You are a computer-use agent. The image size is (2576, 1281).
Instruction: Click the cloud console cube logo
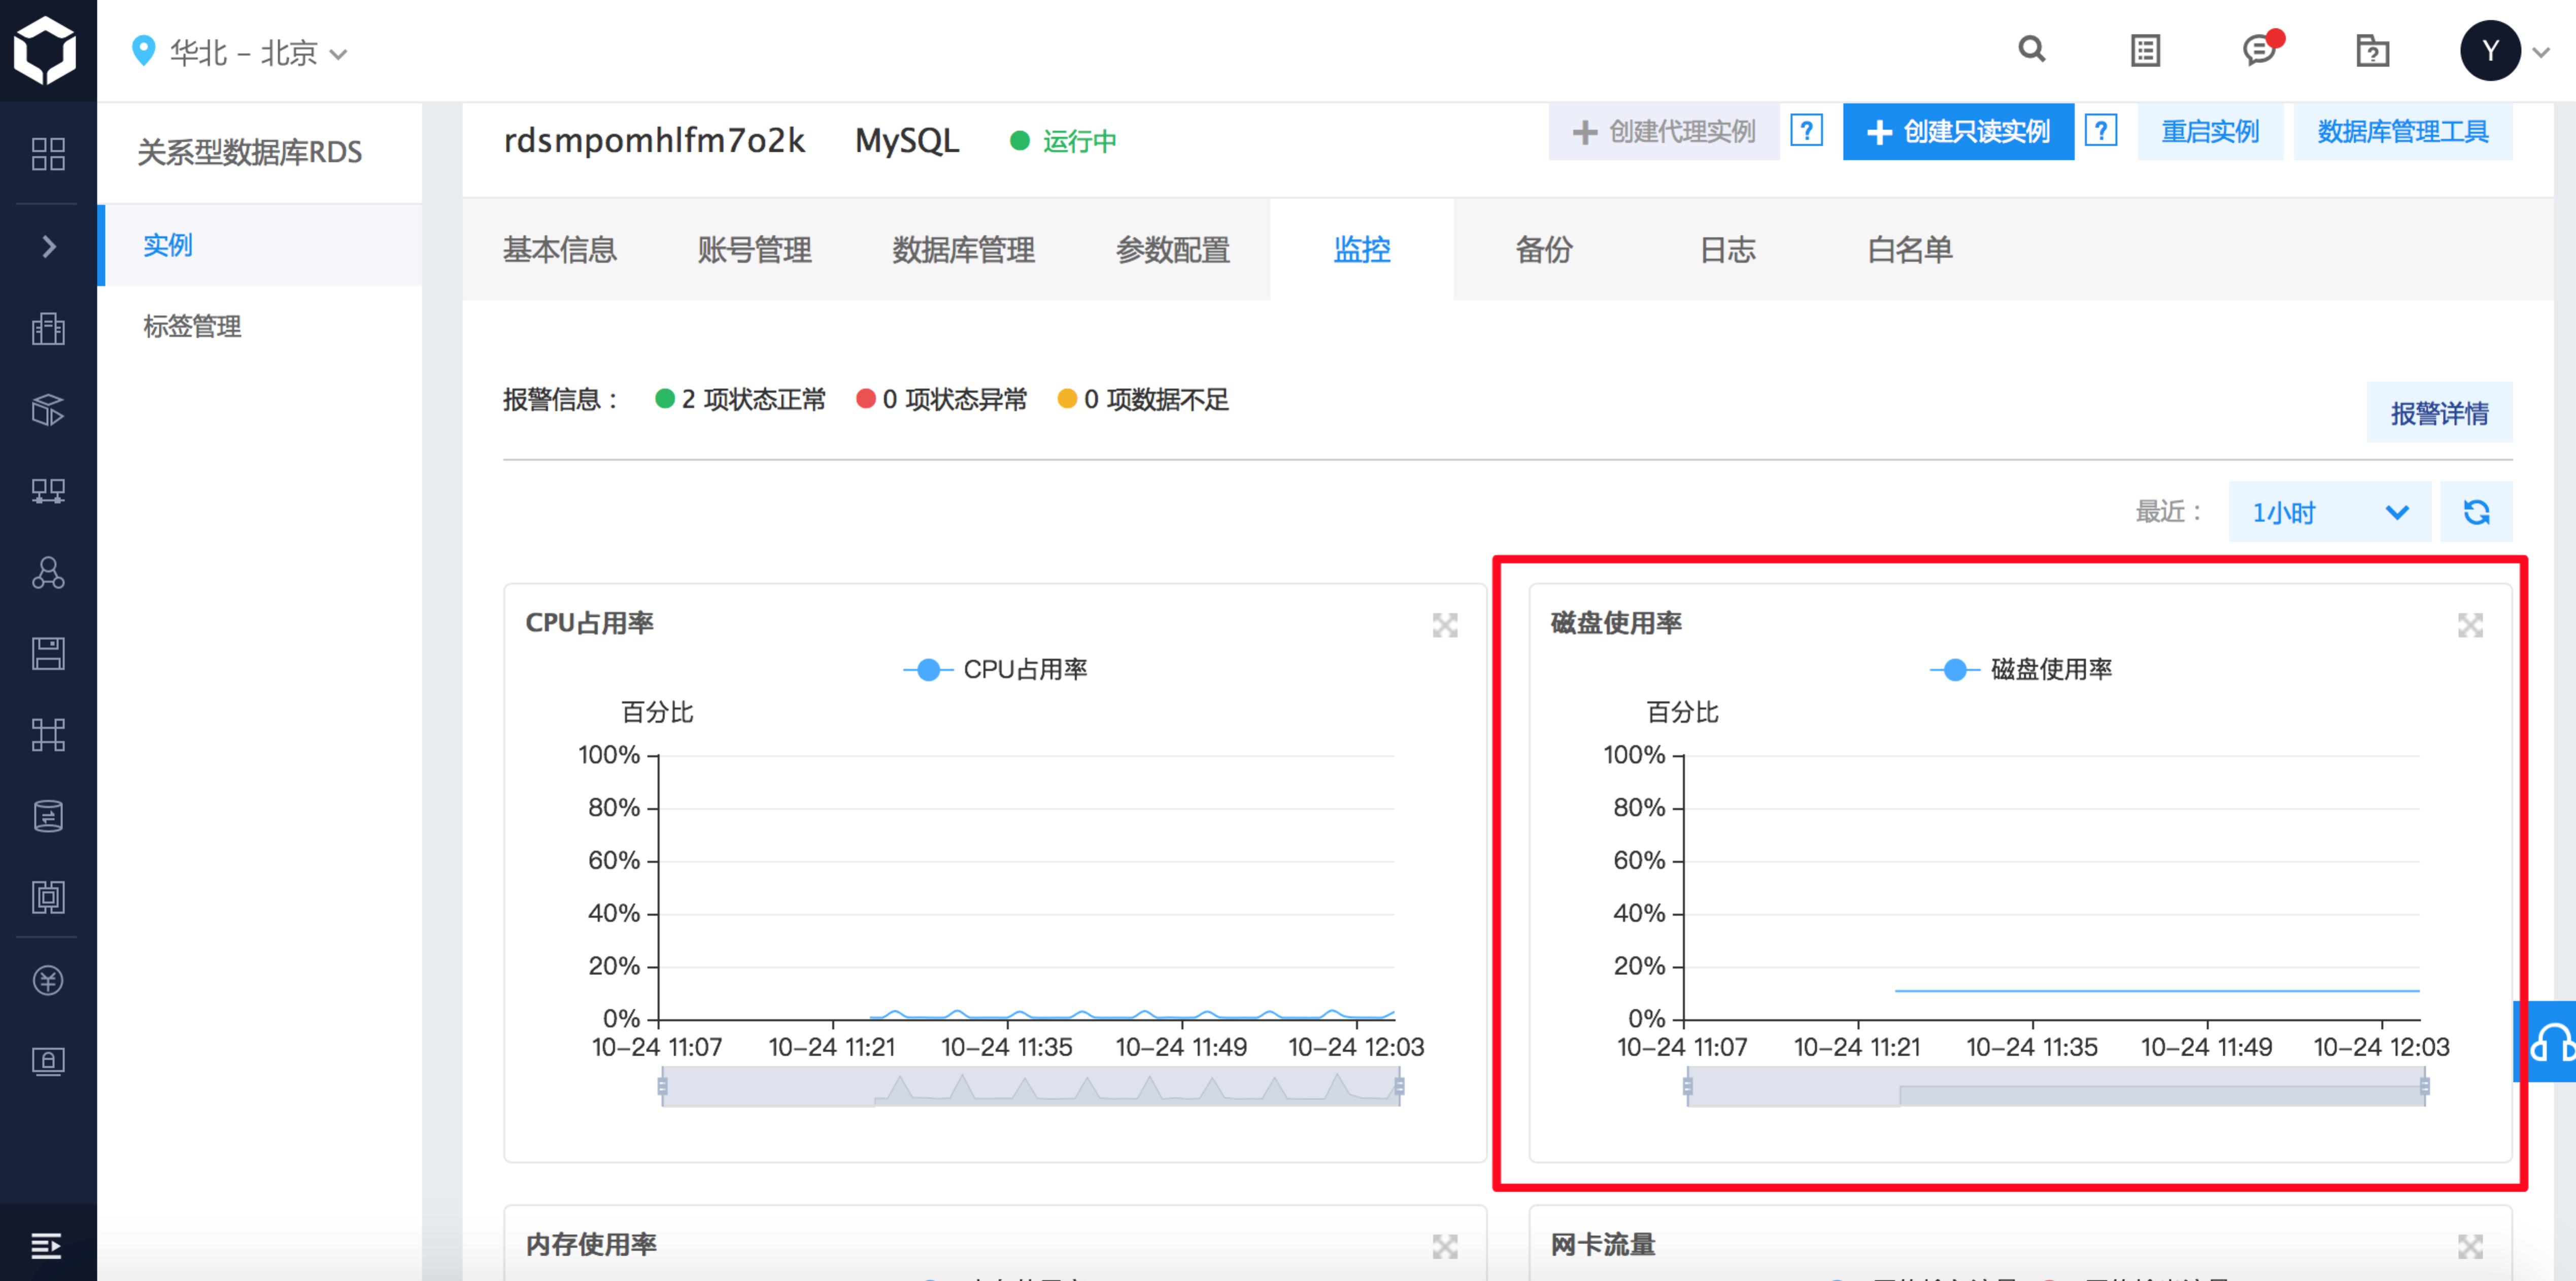pyautogui.click(x=46, y=50)
